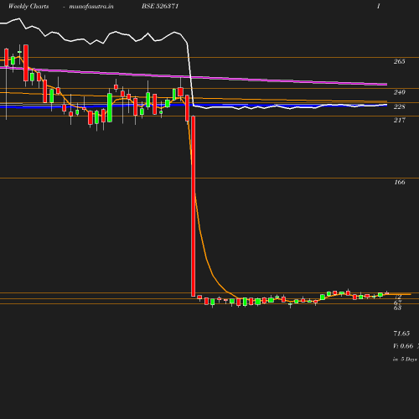Click the 'Weekly Charts' title text
419x419 pixels.
[28, 6]
